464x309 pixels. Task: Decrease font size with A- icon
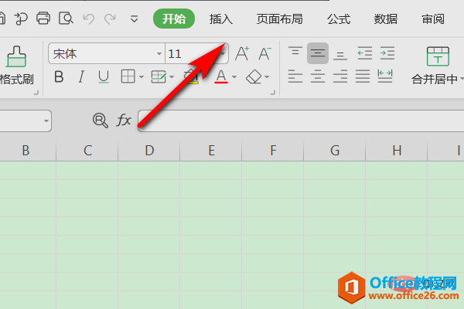tap(264, 53)
